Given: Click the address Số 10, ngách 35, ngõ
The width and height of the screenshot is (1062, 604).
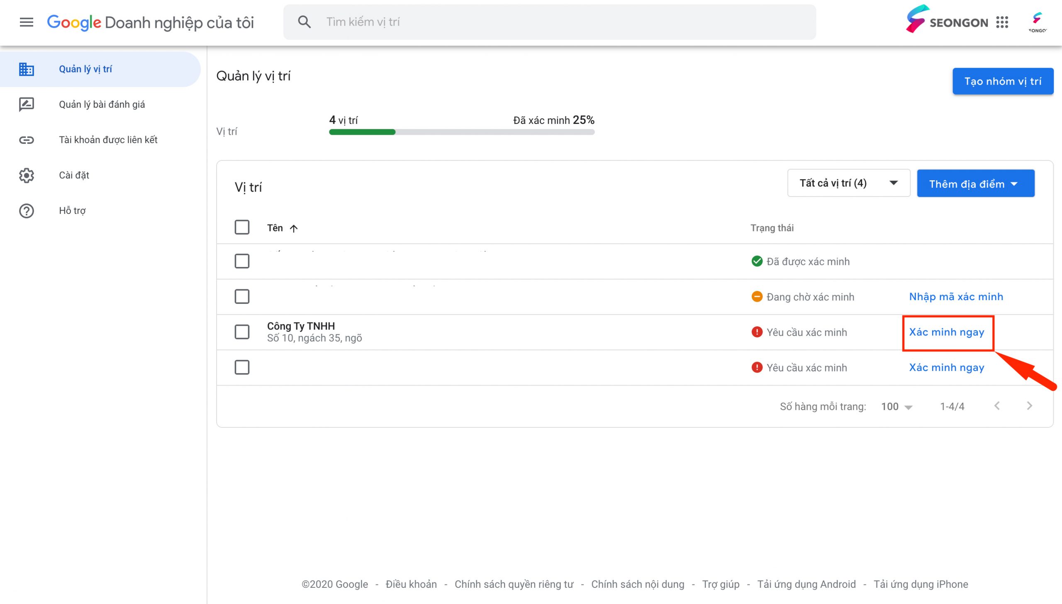Looking at the screenshot, I should pyautogui.click(x=314, y=338).
